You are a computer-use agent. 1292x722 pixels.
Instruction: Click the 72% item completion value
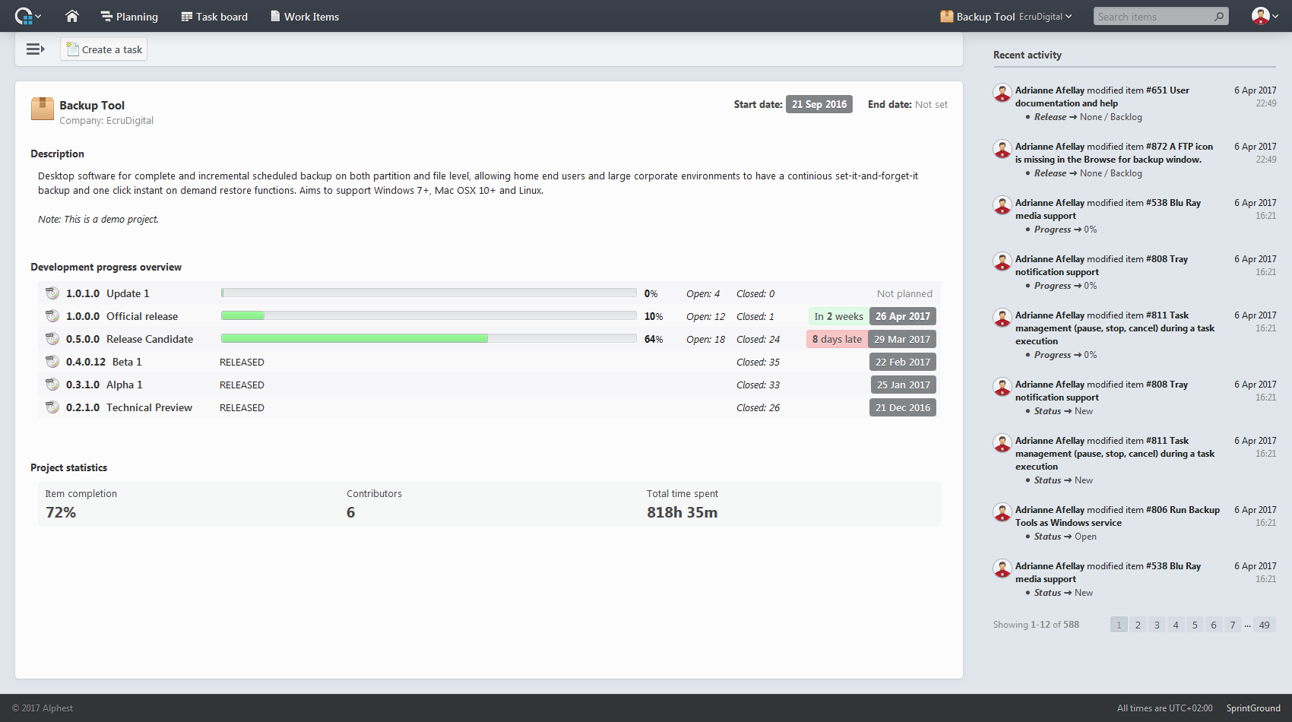click(61, 513)
